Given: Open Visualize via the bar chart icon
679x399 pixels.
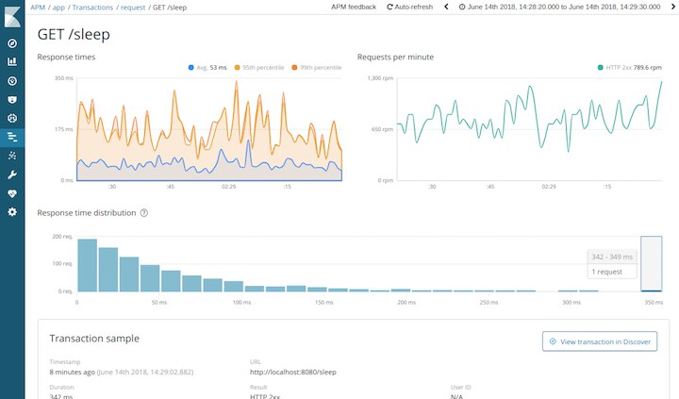Looking at the screenshot, I should [12, 62].
